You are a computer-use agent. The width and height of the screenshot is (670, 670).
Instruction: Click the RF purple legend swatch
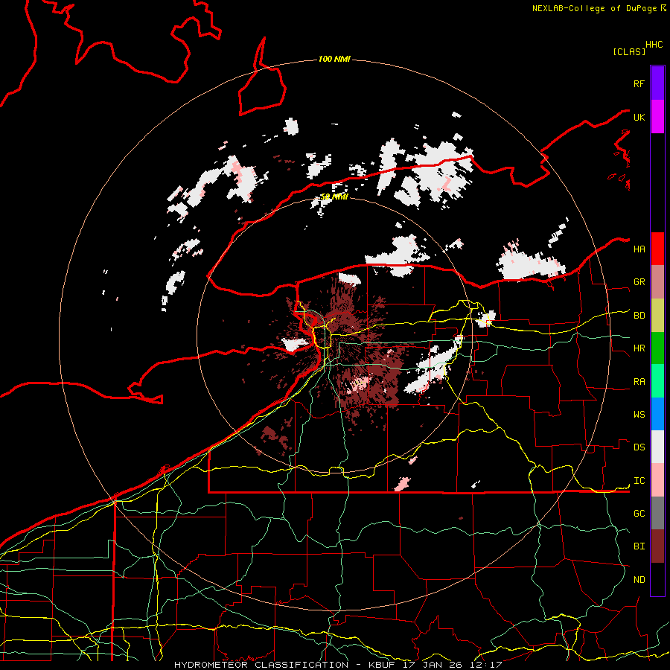pyautogui.click(x=657, y=83)
